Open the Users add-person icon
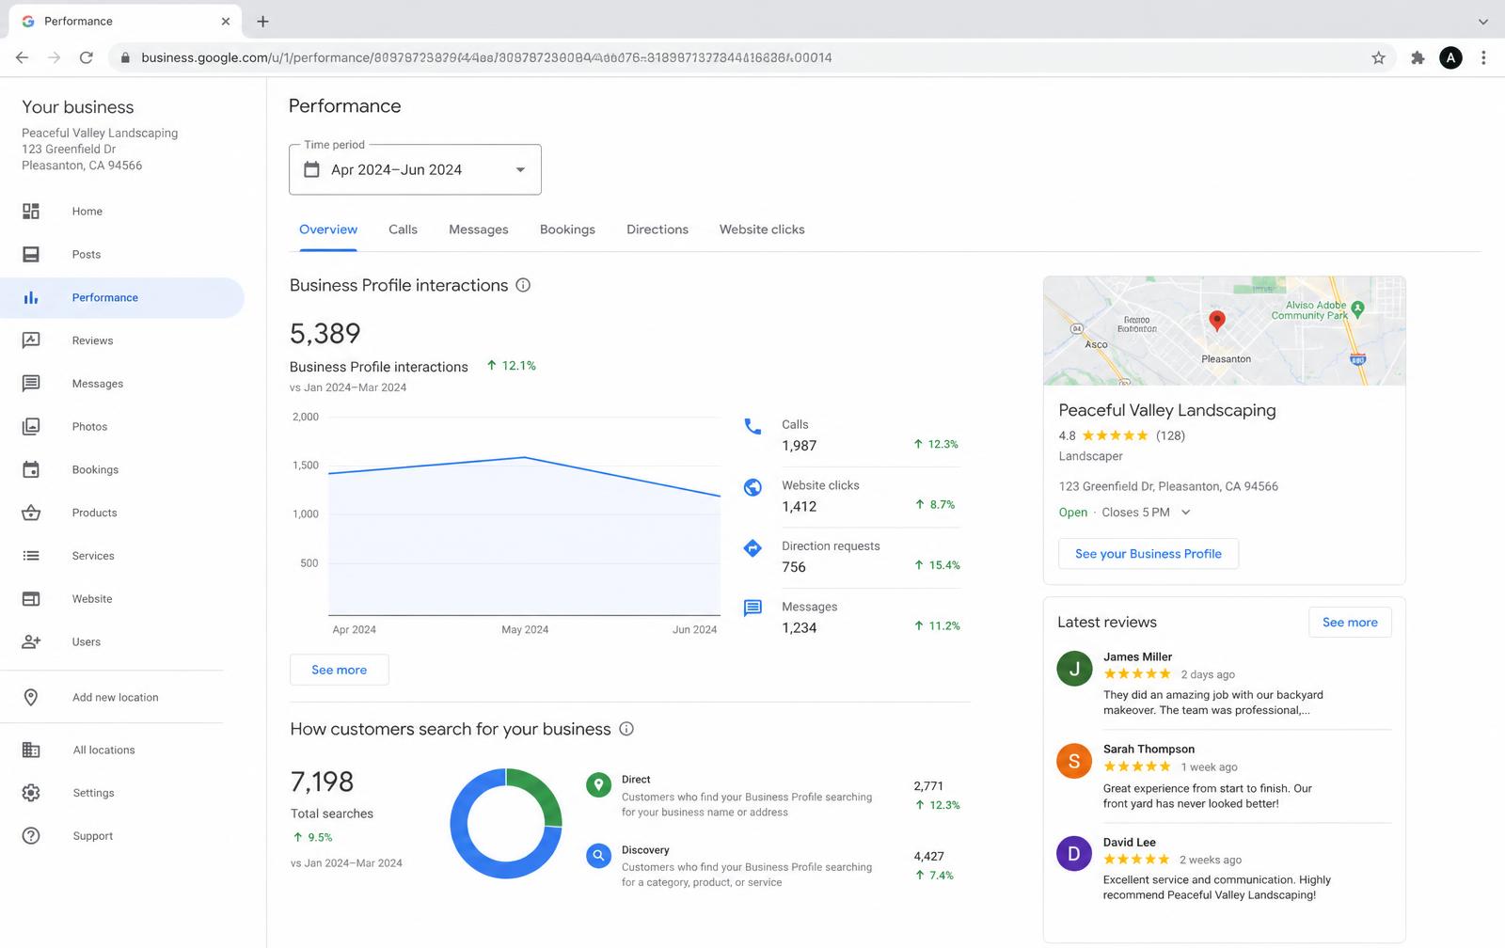The width and height of the screenshot is (1505, 948). pyautogui.click(x=31, y=642)
